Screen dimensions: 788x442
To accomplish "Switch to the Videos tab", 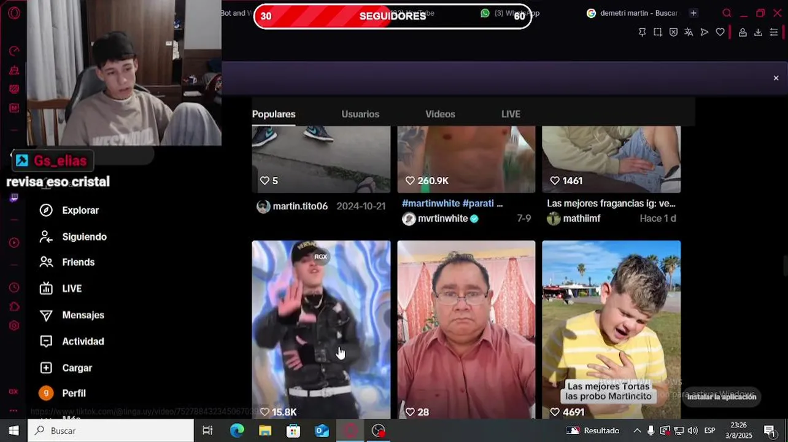I will tap(440, 114).
